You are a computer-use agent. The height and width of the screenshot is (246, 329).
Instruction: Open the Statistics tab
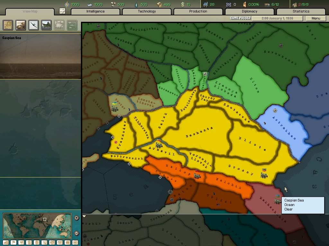point(301,12)
